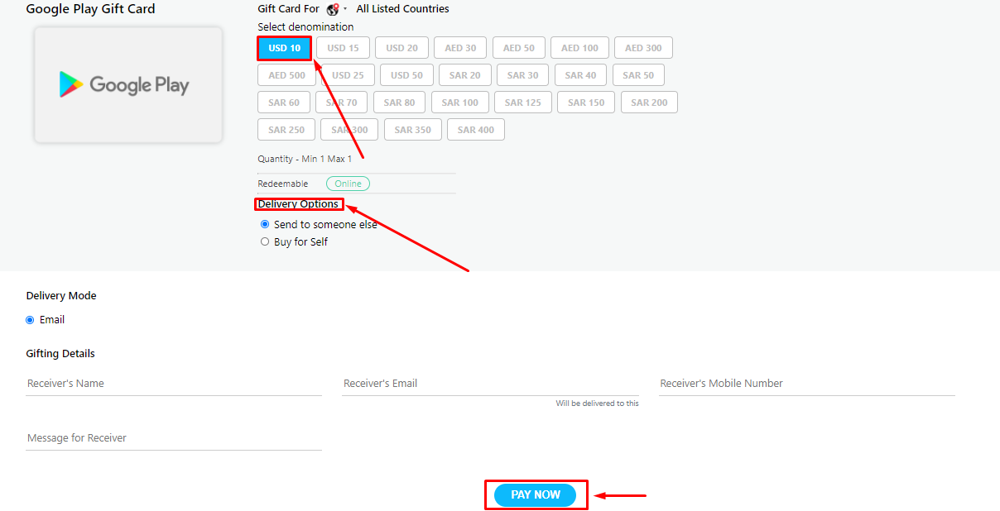The height and width of the screenshot is (511, 1000).
Task: Pick the SAR 150 denomination
Action: (586, 103)
